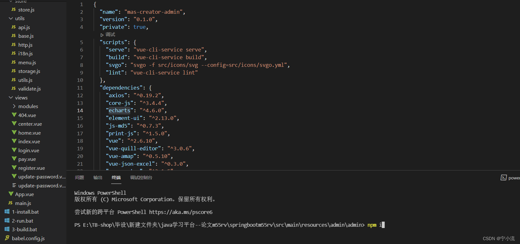Click the PowerShell terminal icon
This screenshot has height=244, width=520.
pyautogui.click(x=503, y=177)
